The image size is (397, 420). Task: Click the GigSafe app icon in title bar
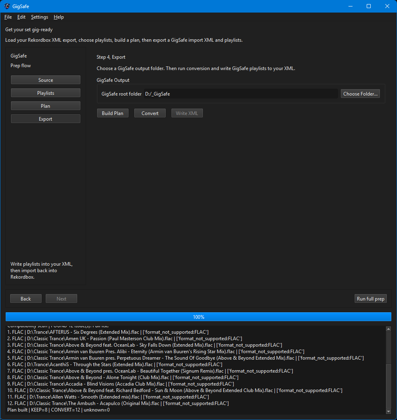point(7,6)
